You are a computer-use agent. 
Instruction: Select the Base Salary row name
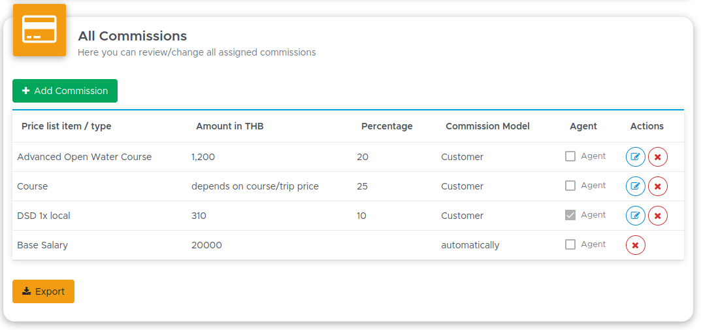[x=42, y=245]
